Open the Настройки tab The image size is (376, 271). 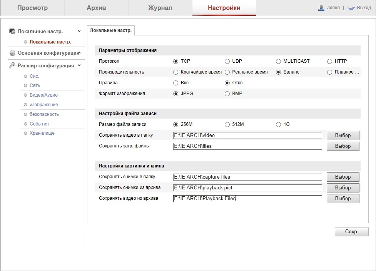coord(224,8)
